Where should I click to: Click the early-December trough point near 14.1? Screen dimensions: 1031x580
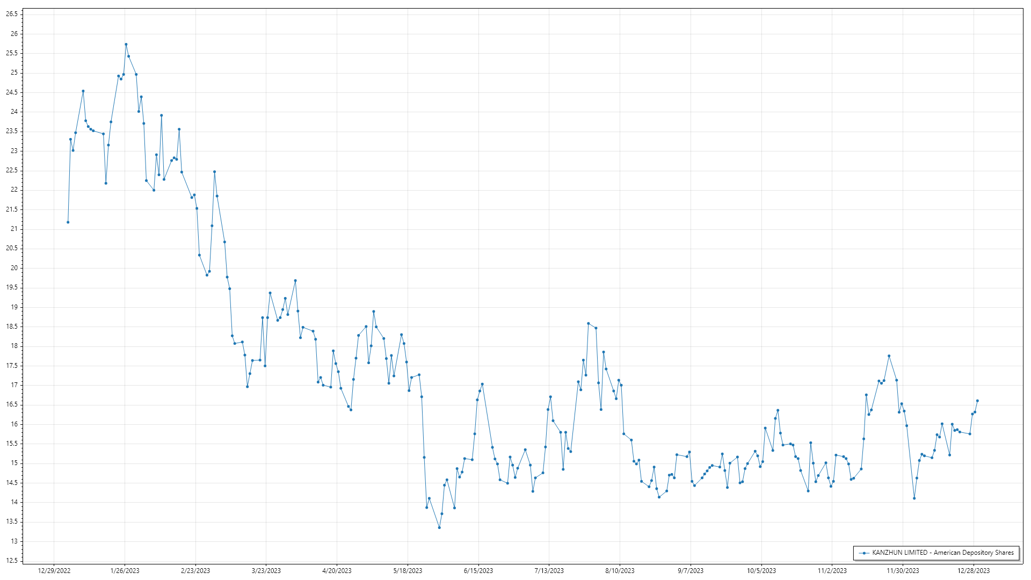click(914, 498)
